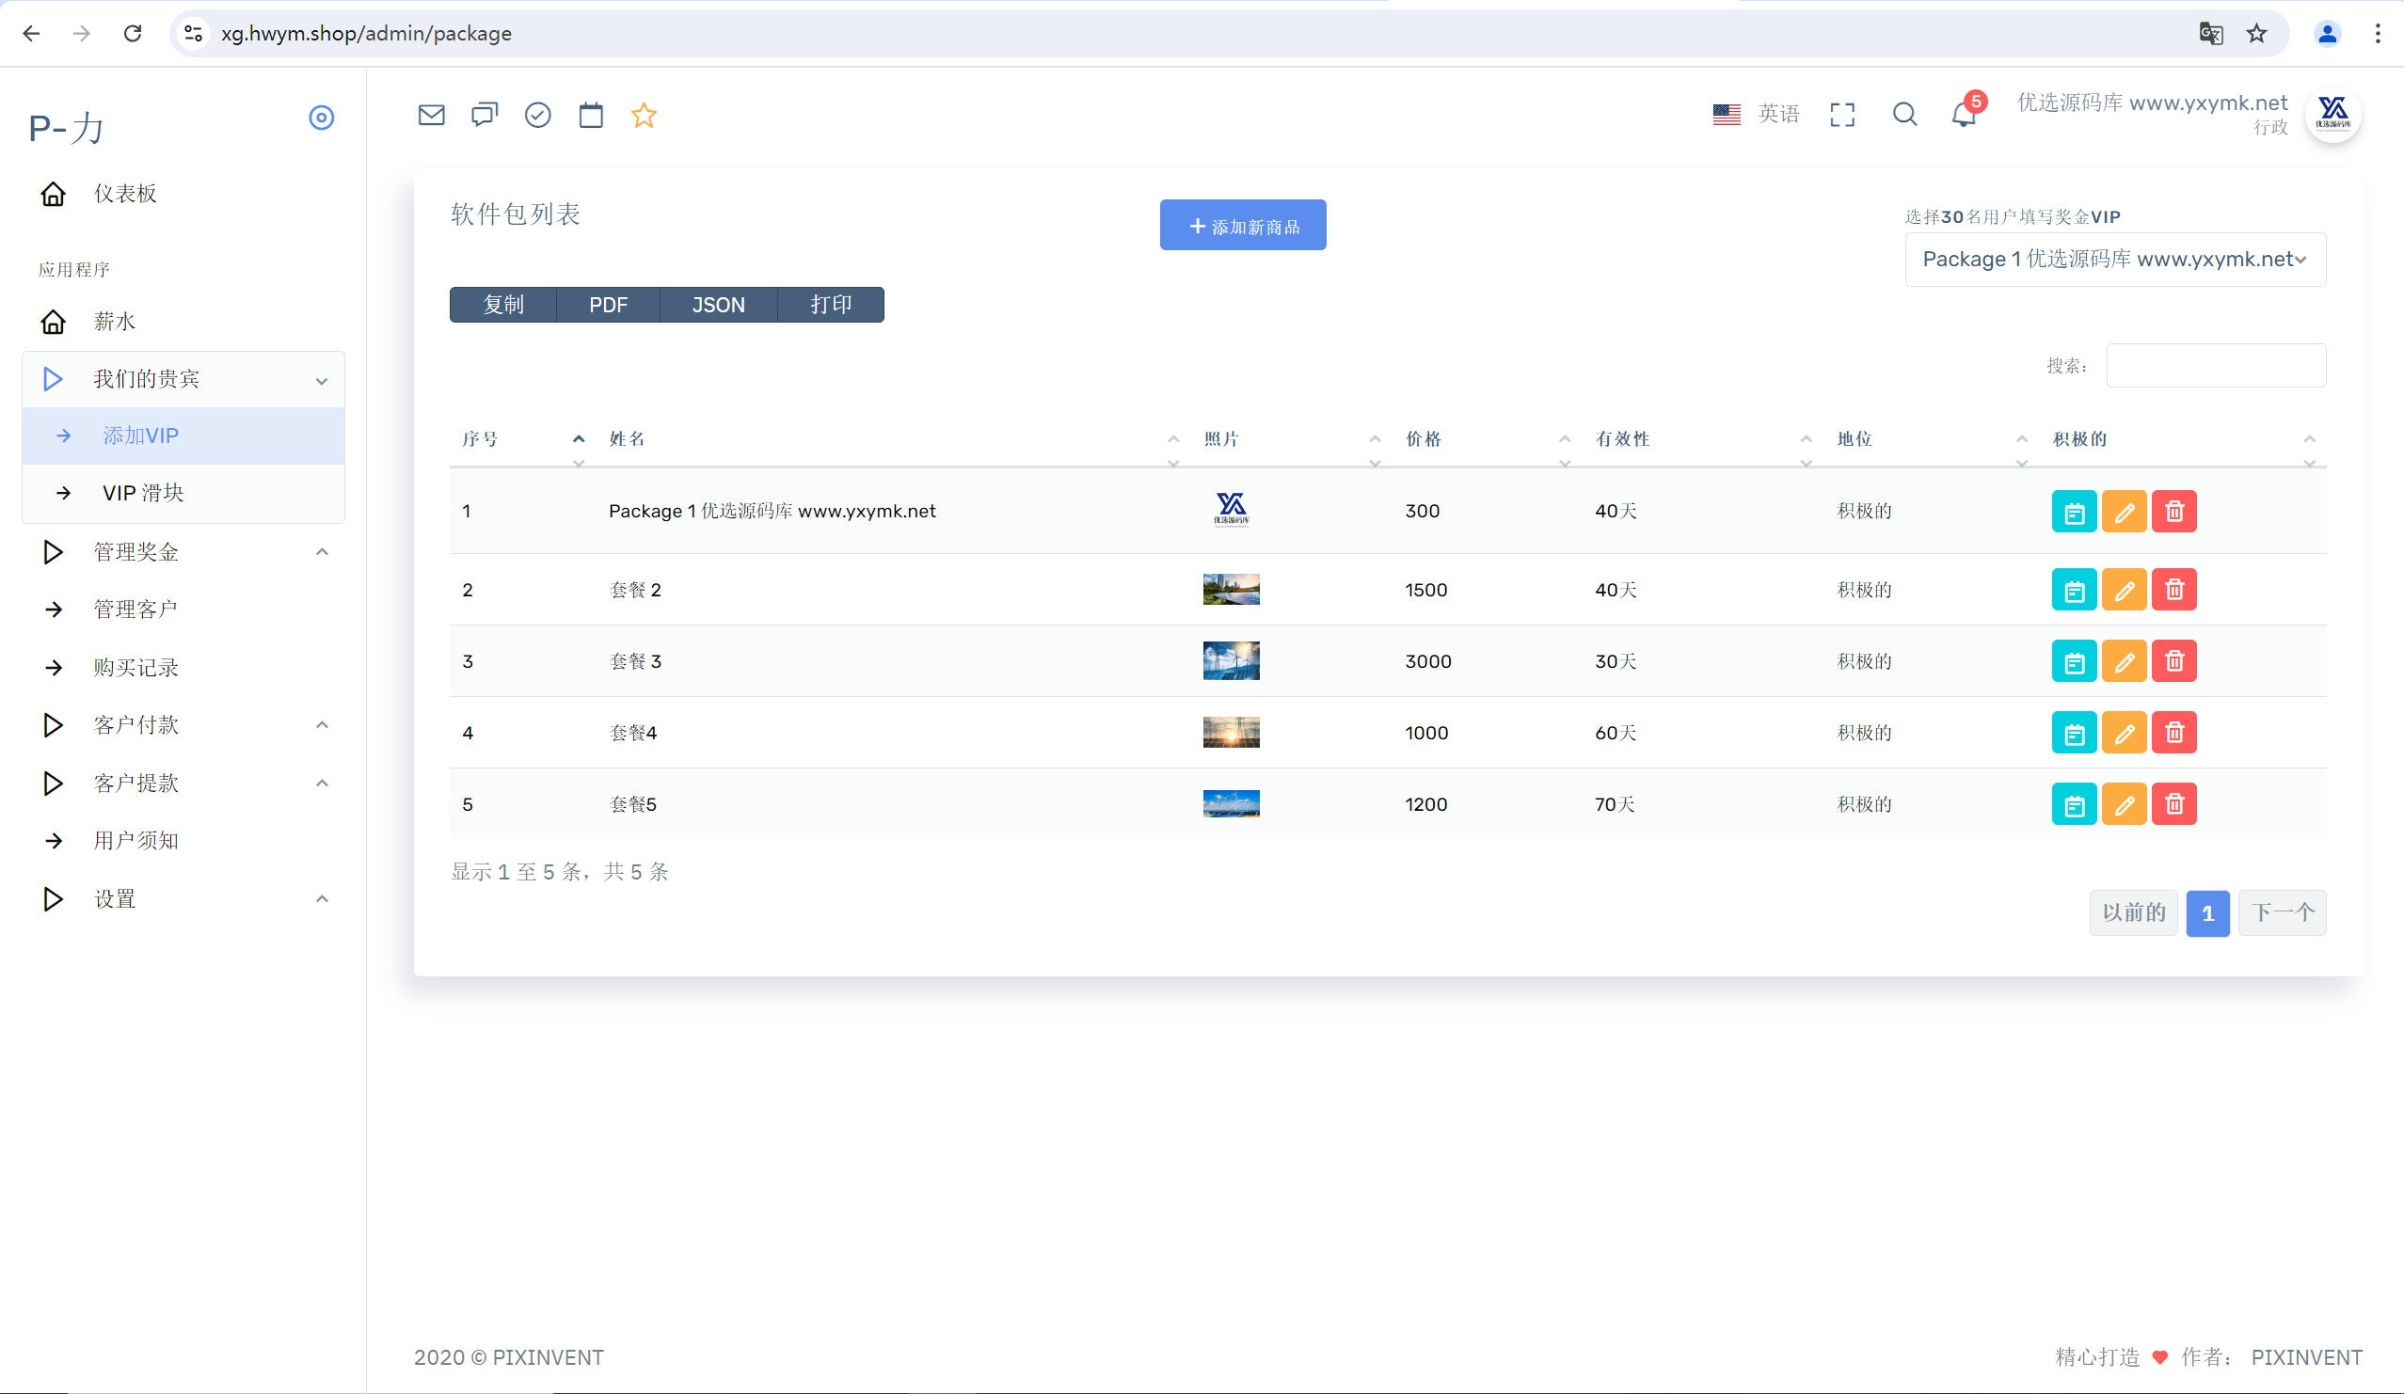Open the VIP 滑块 submenu item
Viewport: 2404px width, 1394px height.
click(183, 493)
